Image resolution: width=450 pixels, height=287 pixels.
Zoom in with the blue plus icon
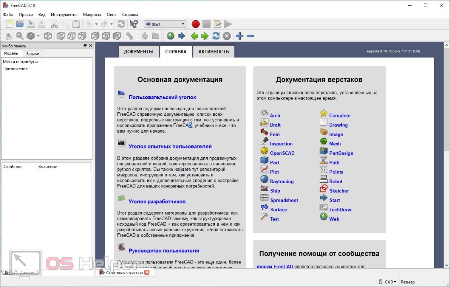[x=240, y=36]
